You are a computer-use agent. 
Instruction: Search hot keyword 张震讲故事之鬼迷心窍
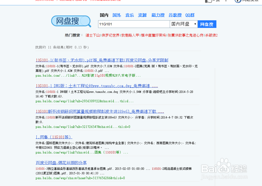(185, 35)
